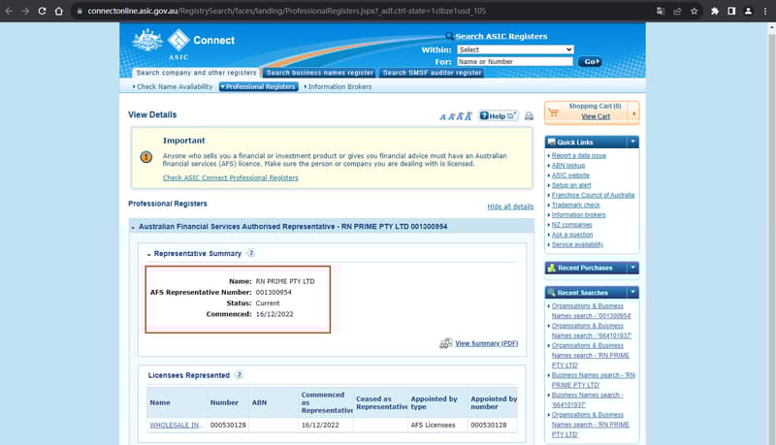776x445 pixels.
Task: Open the Setup an alert link
Action: [571, 185]
